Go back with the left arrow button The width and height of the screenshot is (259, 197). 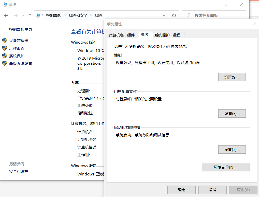pyautogui.click(x=6, y=15)
